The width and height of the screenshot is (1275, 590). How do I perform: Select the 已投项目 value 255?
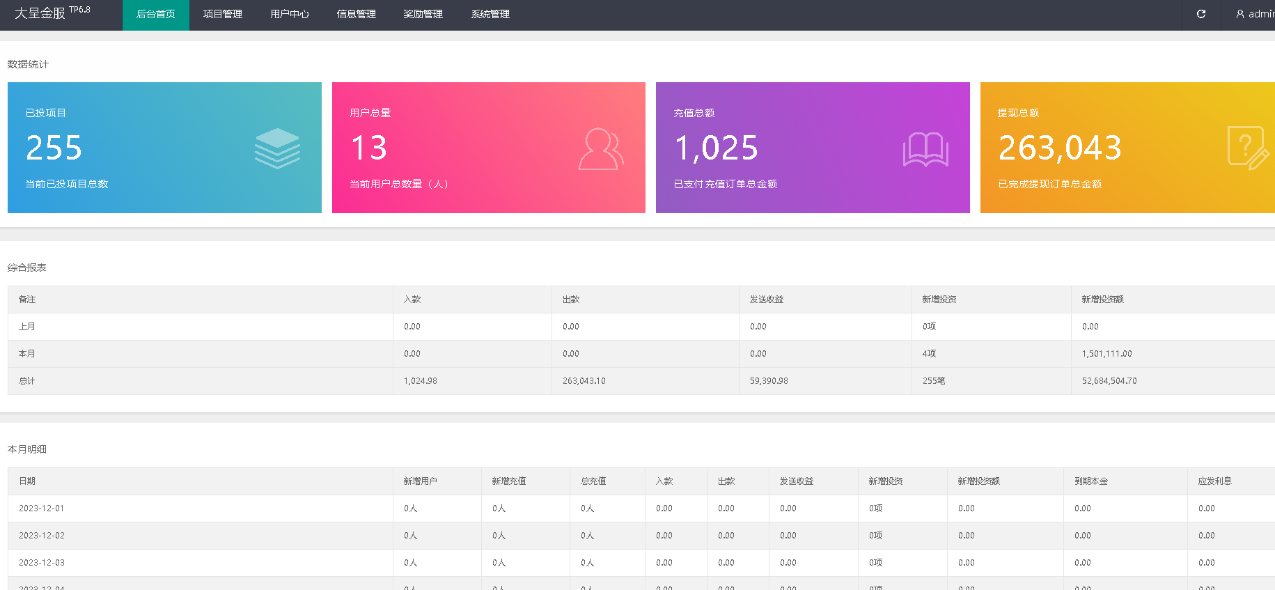pos(54,148)
